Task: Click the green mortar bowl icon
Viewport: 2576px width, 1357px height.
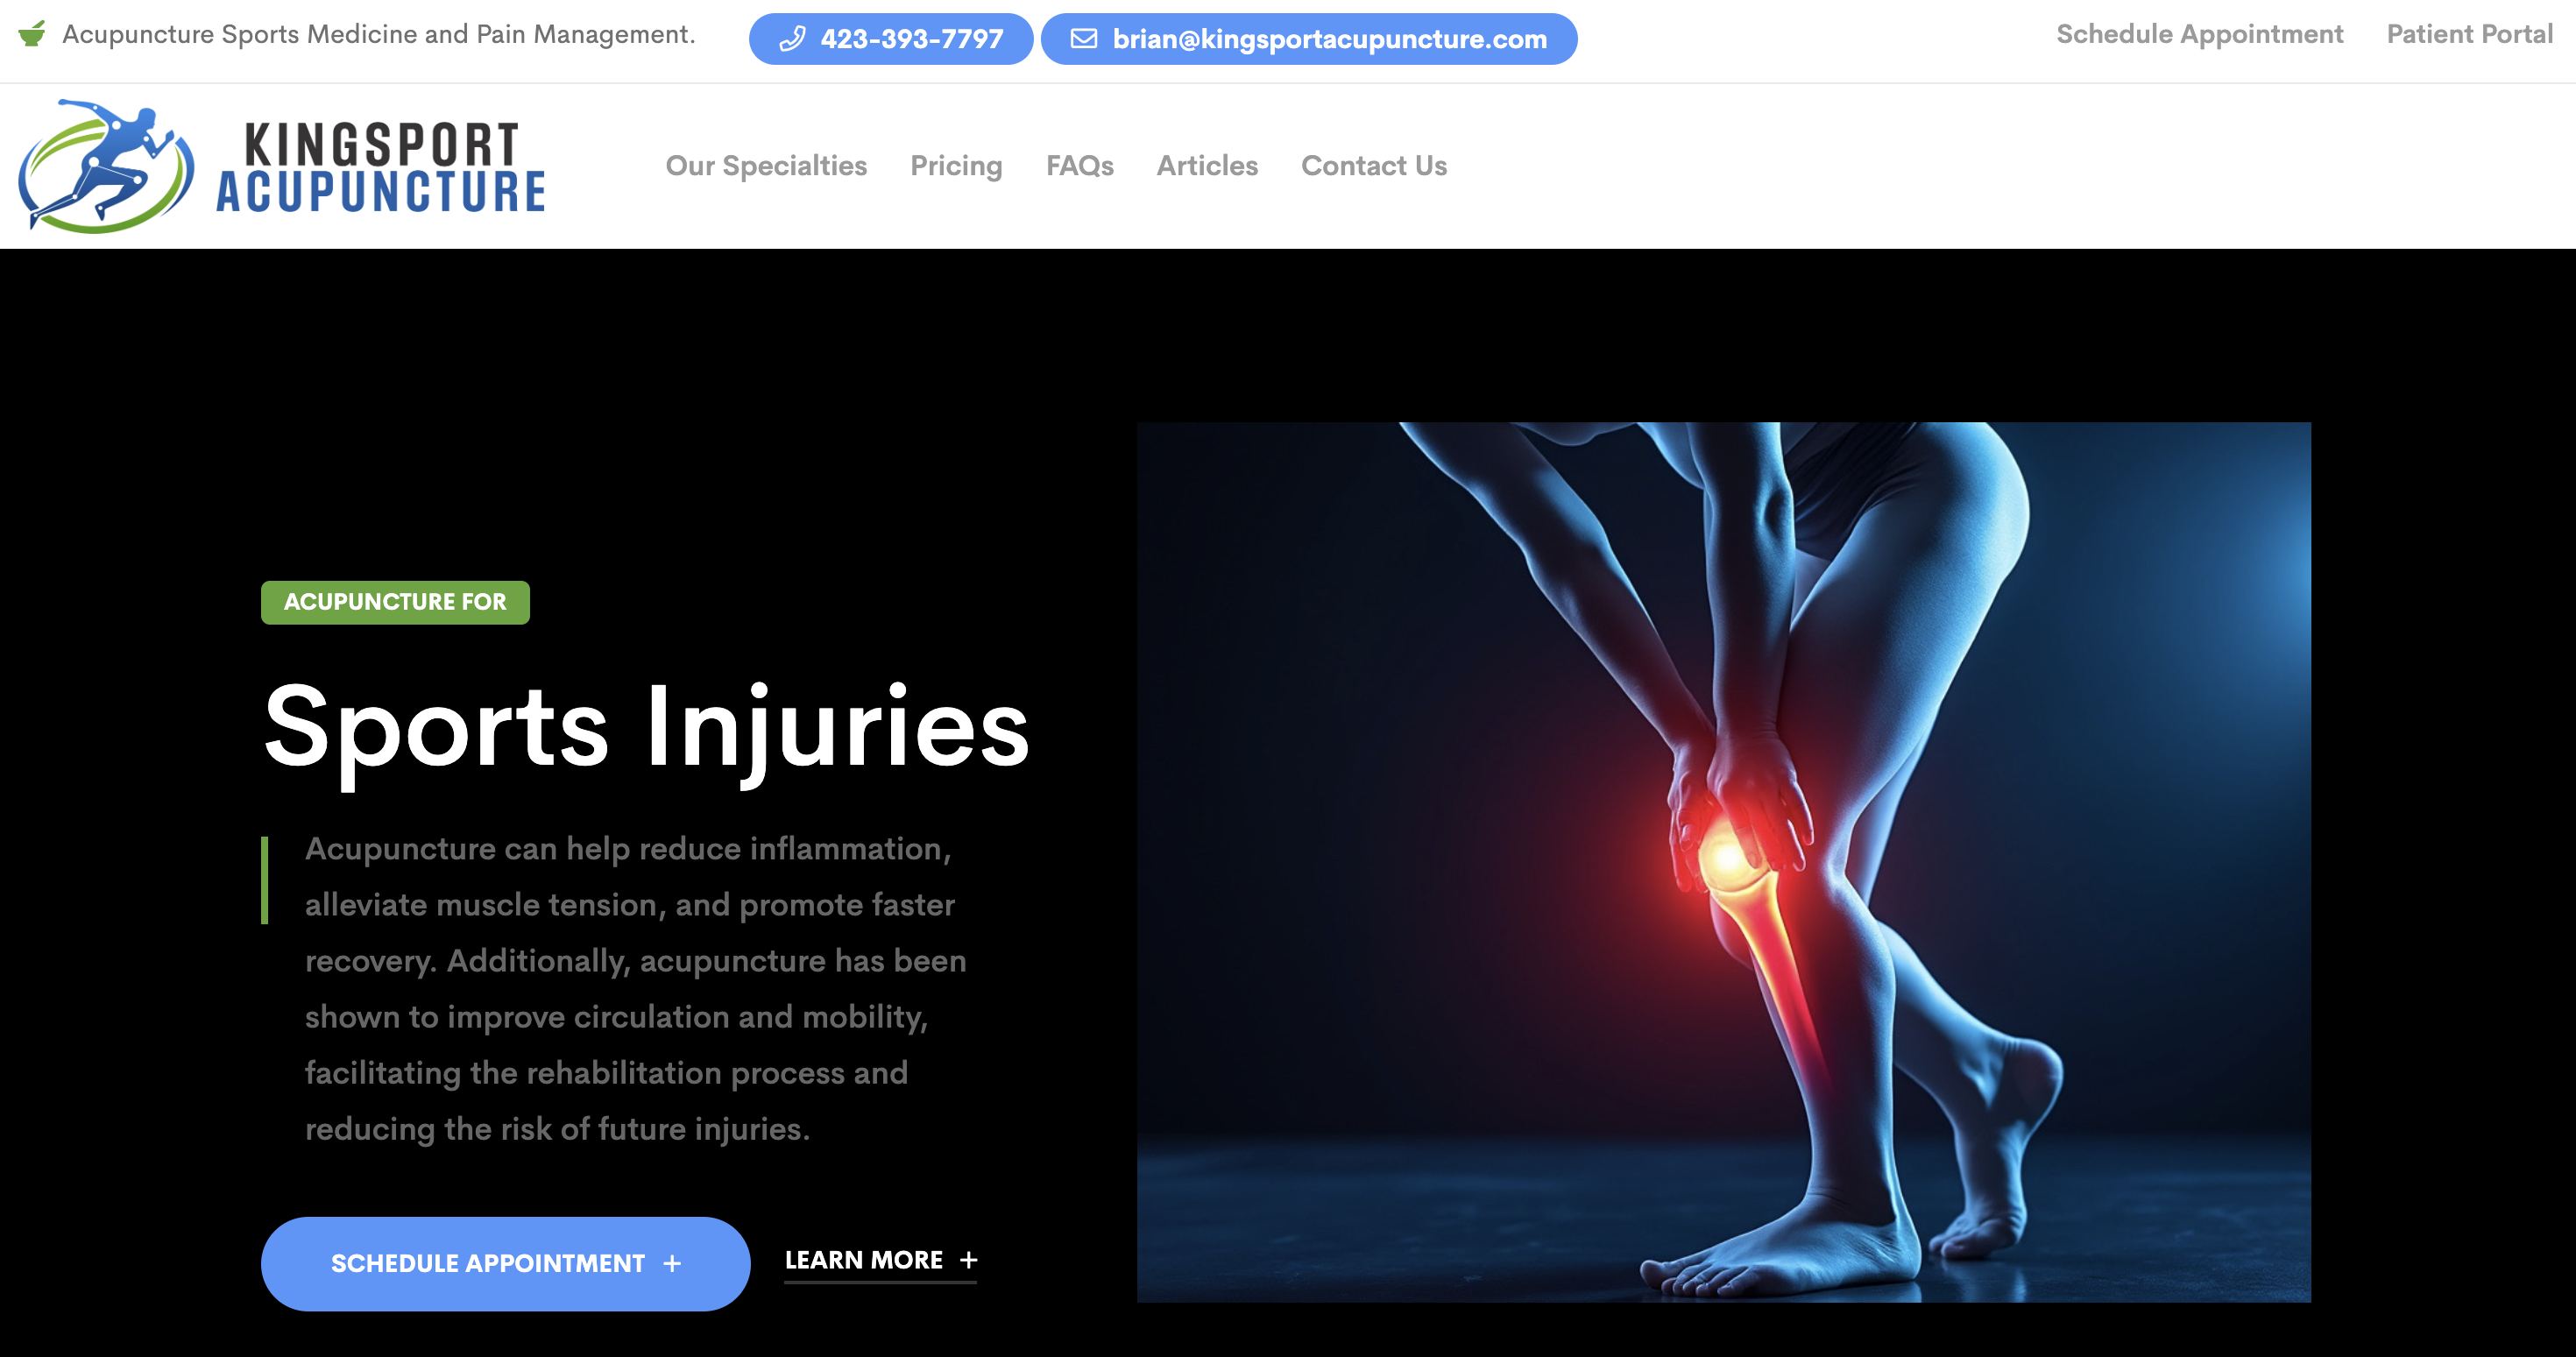Action: pos(32,34)
